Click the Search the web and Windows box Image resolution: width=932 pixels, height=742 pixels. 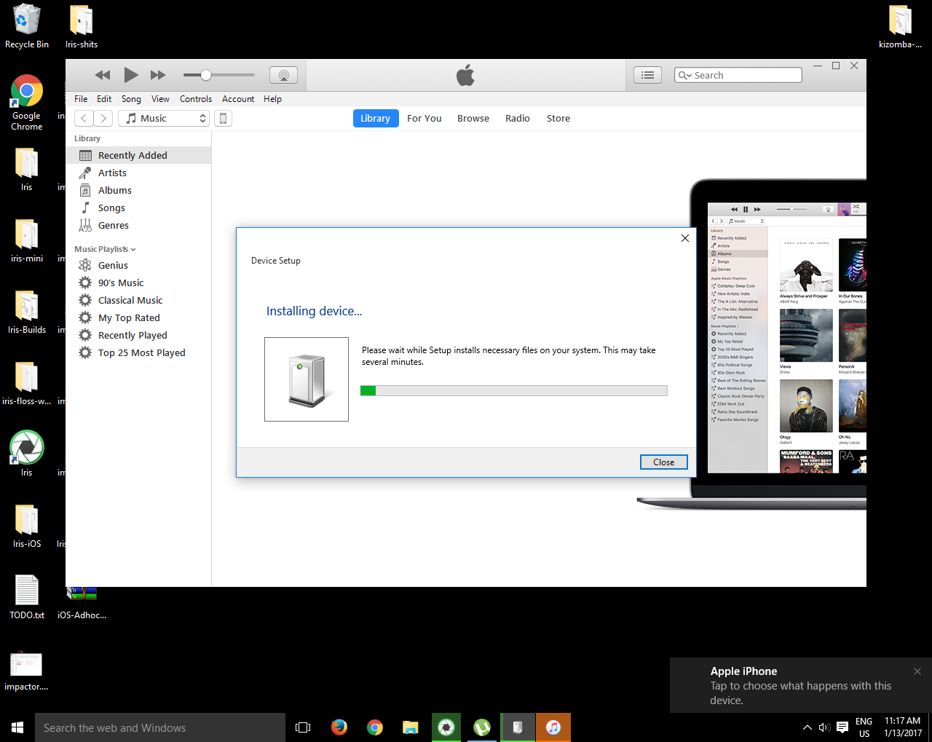tap(160, 727)
